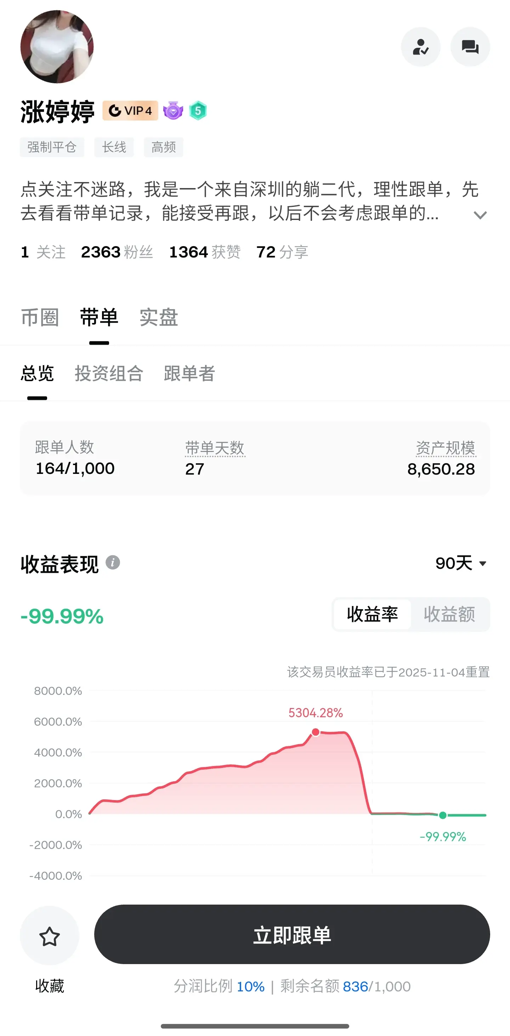Tap the 带单天数 label for explanation
Screen dimensions: 510x1036
[215, 448]
